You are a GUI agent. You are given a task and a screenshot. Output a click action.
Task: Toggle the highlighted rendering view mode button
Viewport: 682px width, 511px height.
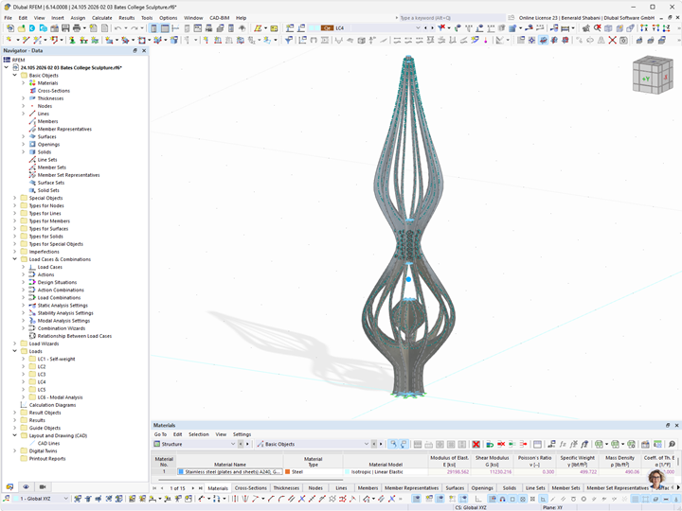543,41
